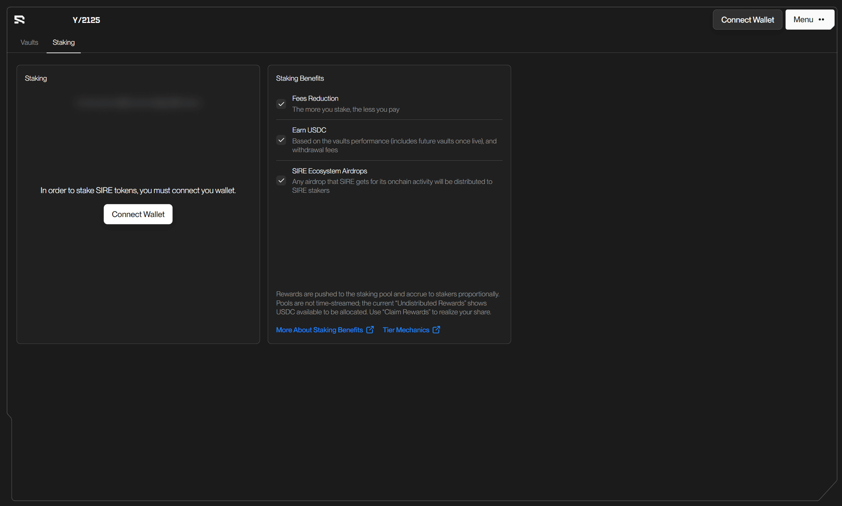Click the Fees Reduction benefit title
The width and height of the screenshot is (842, 506).
pos(315,98)
